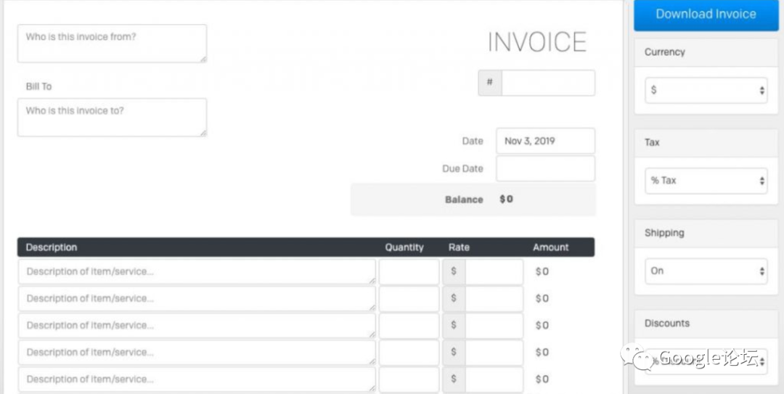Click the Quantity field in third row

point(409,326)
